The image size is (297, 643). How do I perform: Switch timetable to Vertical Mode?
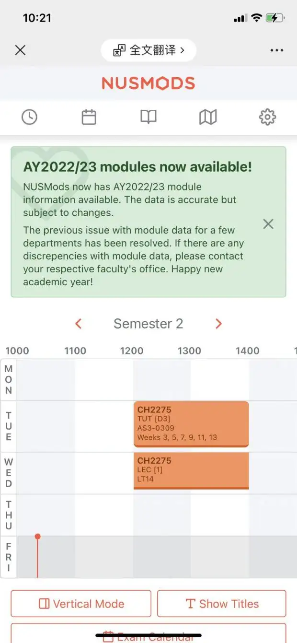pyautogui.click(x=81, y=604)
